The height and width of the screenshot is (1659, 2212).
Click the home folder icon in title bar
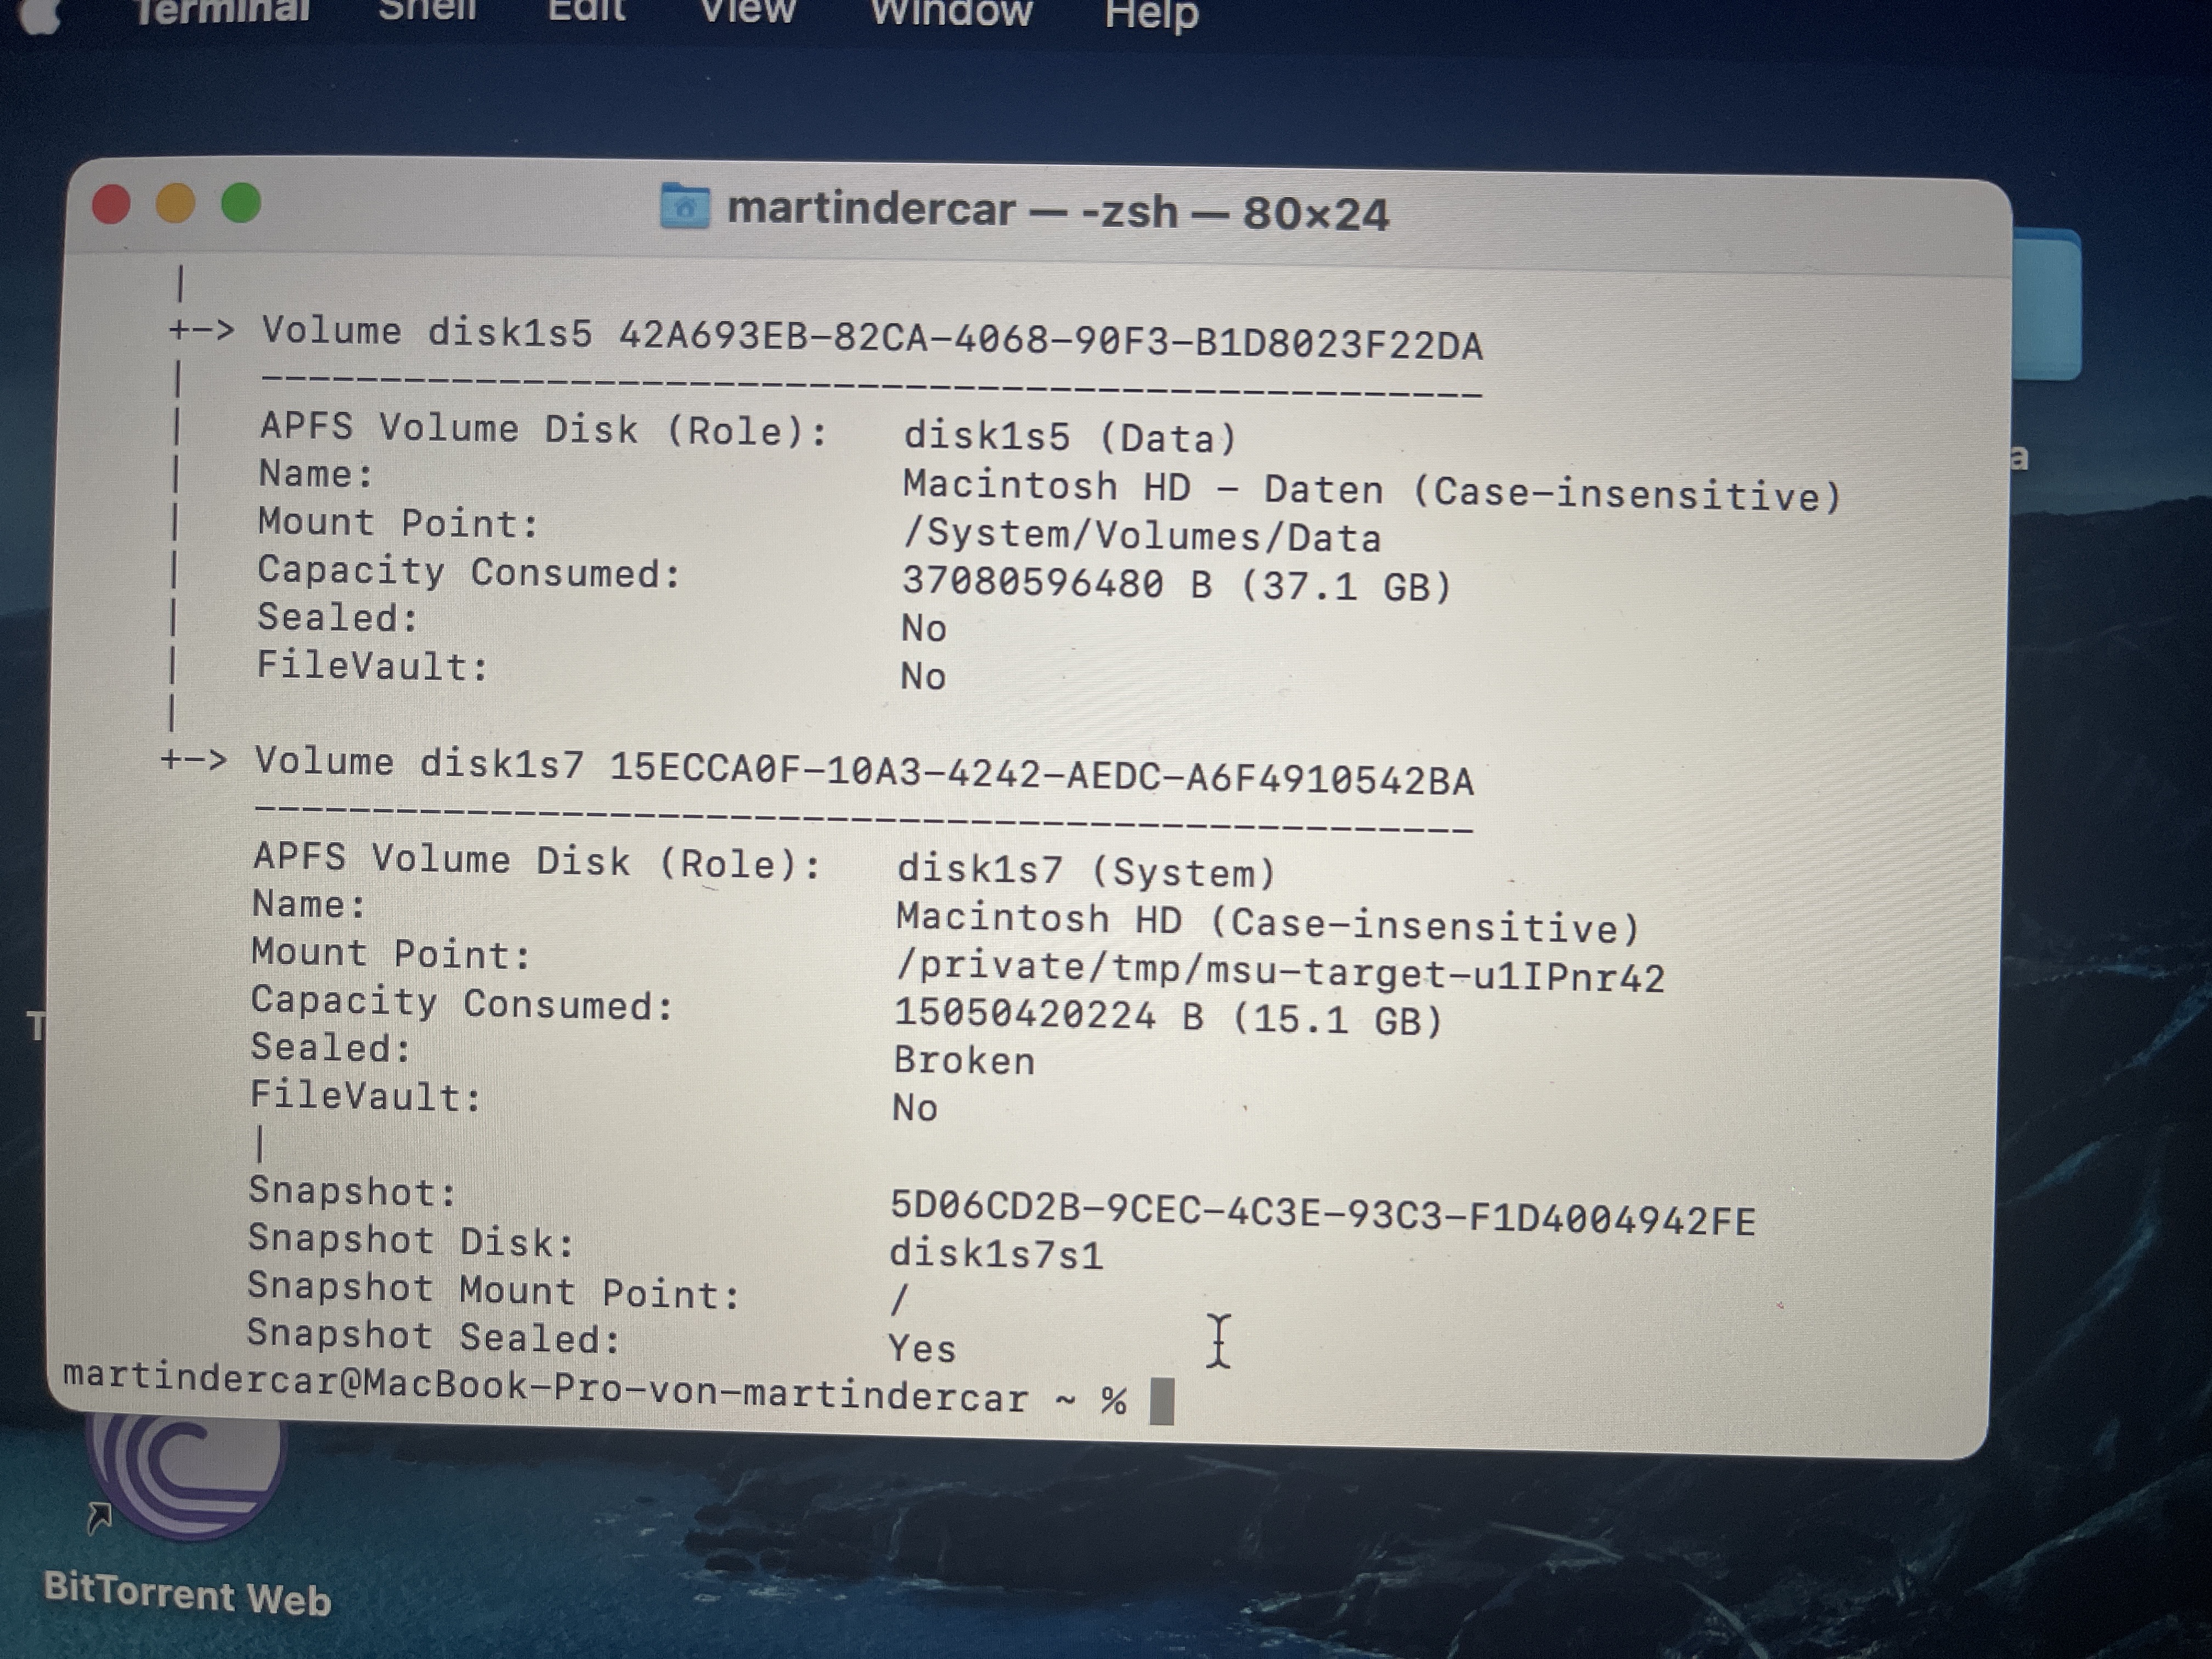685,206
